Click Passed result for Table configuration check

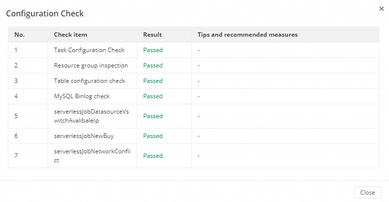tap(153, 81)
